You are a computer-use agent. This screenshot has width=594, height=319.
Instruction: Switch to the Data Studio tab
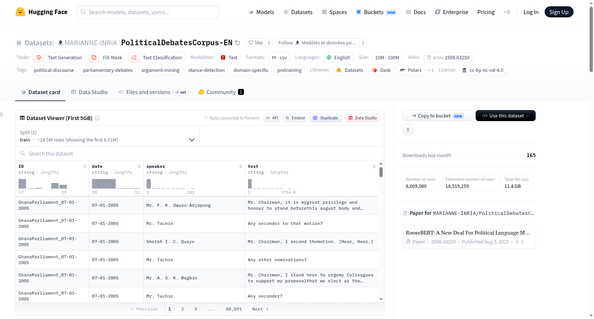click(89, 92)
